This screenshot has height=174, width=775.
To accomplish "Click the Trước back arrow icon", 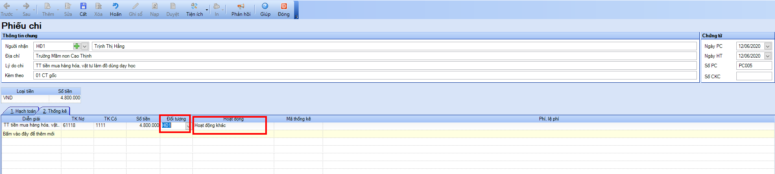I will (x=7, y=6).
